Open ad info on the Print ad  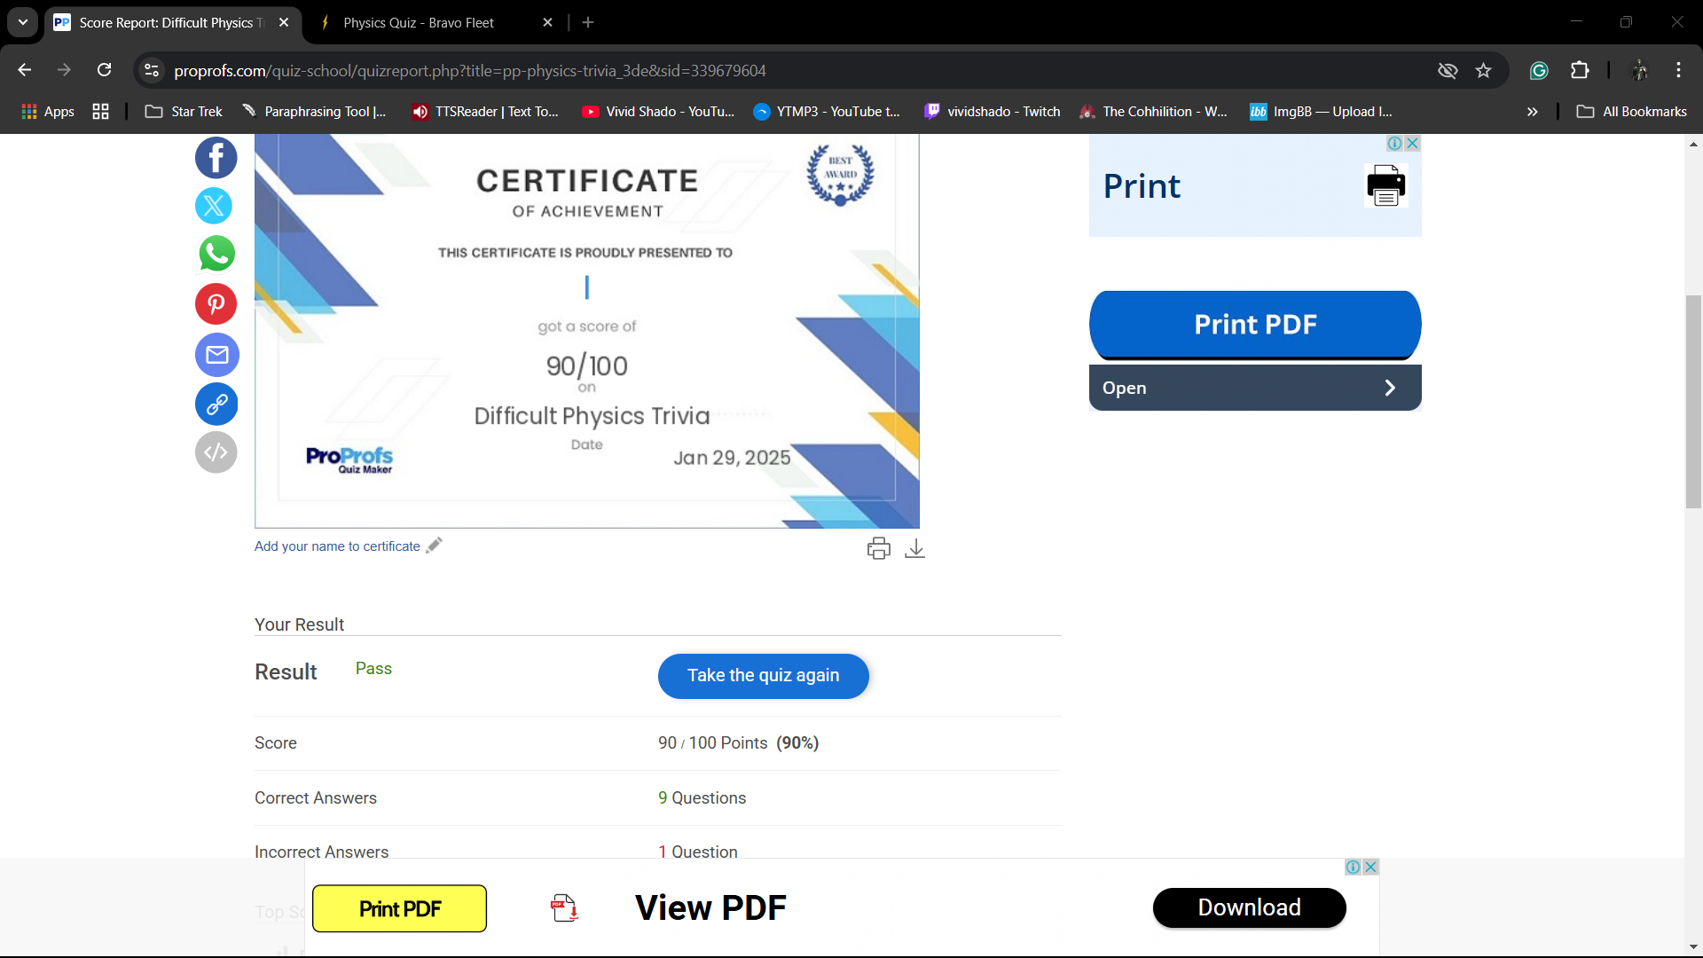[x=1395, y=143]
